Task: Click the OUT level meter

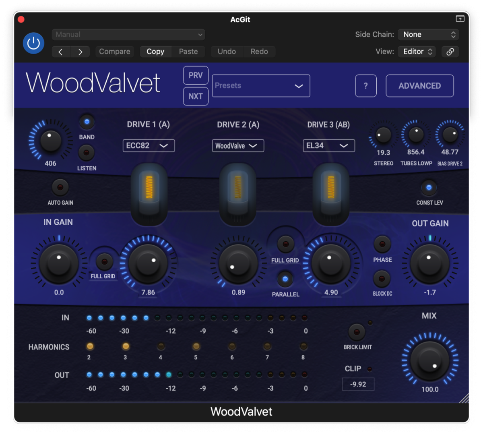Action: (x=197, y=375)
